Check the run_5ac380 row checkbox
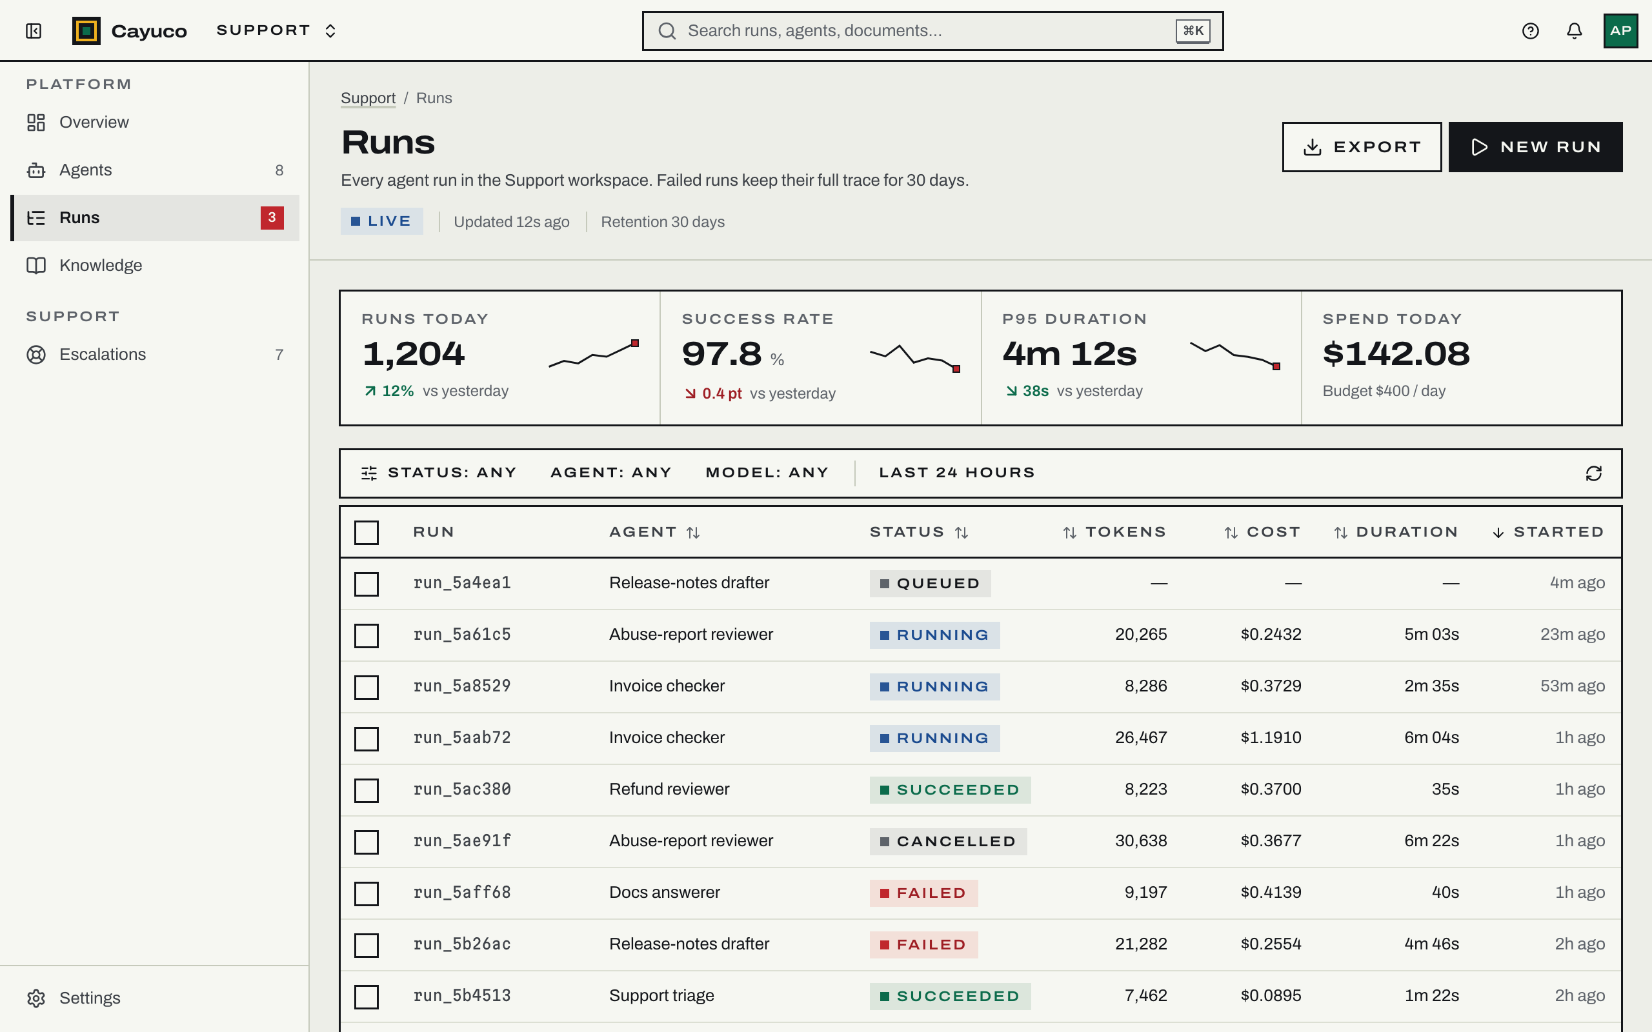This screenshot has width=1652, height=1032. click(367, 789)
